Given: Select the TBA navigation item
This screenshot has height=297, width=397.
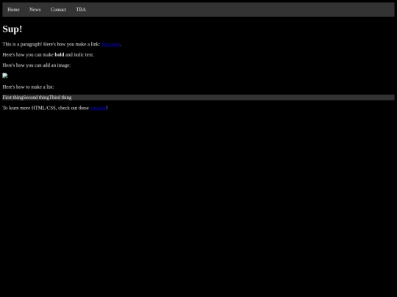Looking at the screenshot, I should pos(81,10).
